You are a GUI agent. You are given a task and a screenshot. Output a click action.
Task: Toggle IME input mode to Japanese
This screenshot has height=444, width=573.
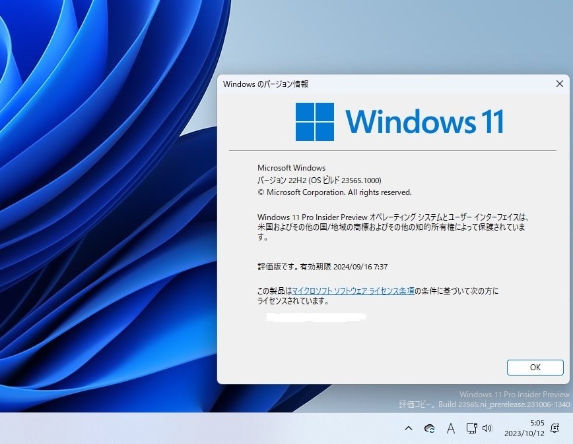point(452,428)
